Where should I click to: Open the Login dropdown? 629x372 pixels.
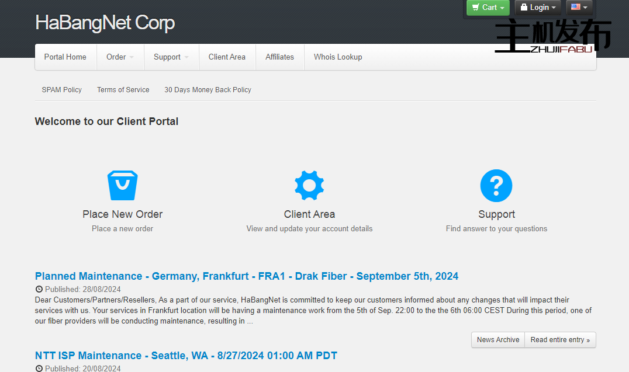click(538, 8)
